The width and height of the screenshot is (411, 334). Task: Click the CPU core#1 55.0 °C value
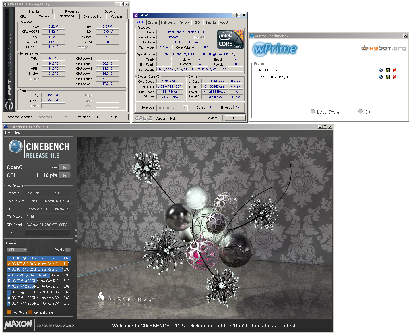[108, 58]
